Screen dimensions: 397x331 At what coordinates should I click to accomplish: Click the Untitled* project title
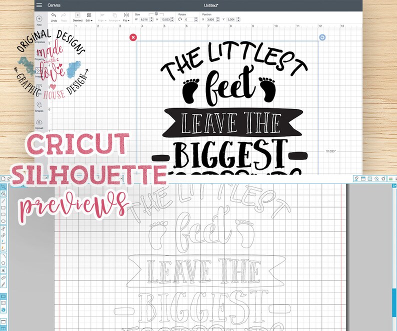click(x=211, y=5)
